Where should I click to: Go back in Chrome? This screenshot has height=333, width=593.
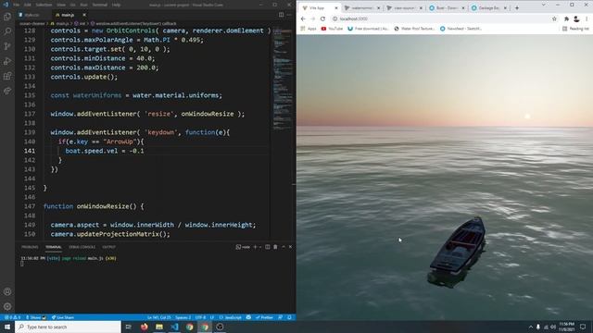(303, 18)
